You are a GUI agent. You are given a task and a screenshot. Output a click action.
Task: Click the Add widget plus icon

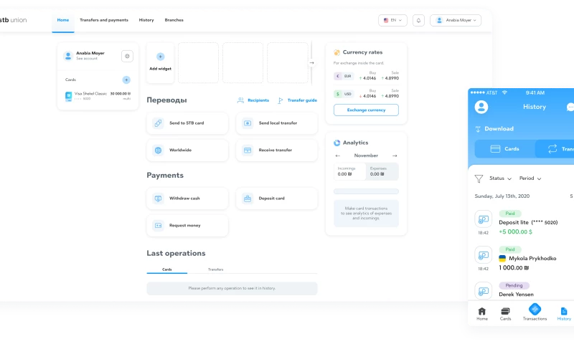point(160,57)
